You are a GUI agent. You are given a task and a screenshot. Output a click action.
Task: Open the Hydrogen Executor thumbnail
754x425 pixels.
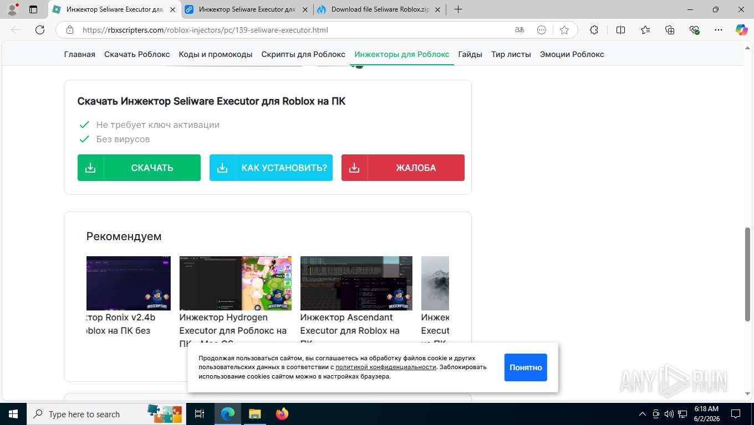click(236, 283)
